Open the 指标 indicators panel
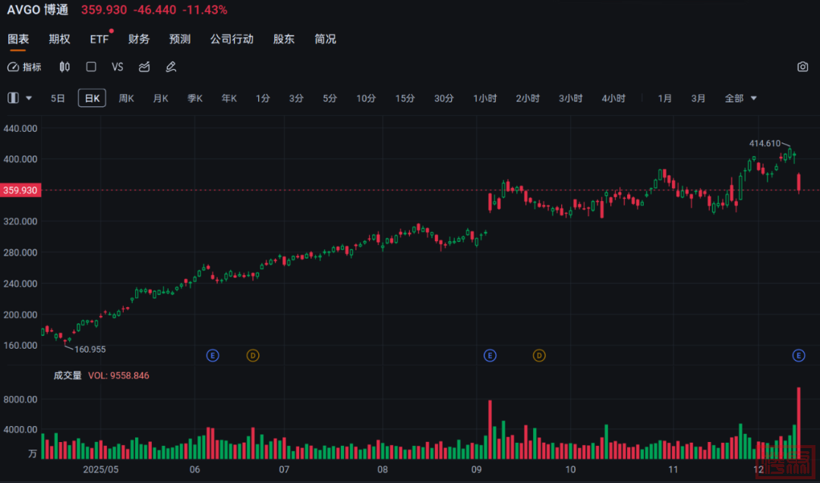820x483 pixels. [x=24, y=67]
